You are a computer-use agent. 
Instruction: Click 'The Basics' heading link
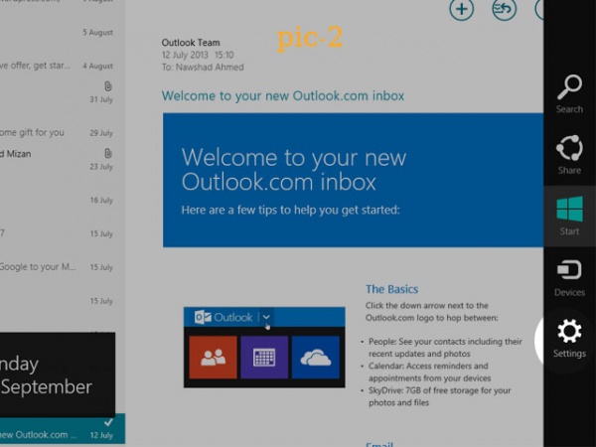click(391, 289)
